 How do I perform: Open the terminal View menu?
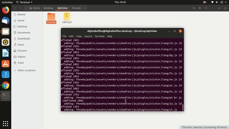tap(79, 36)
